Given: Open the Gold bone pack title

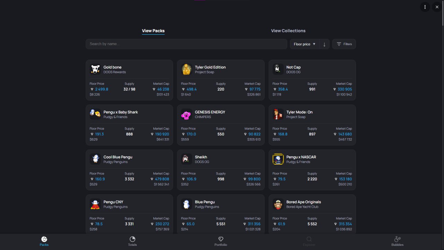Looking at the screenshot, I should [x=112, y=67].
